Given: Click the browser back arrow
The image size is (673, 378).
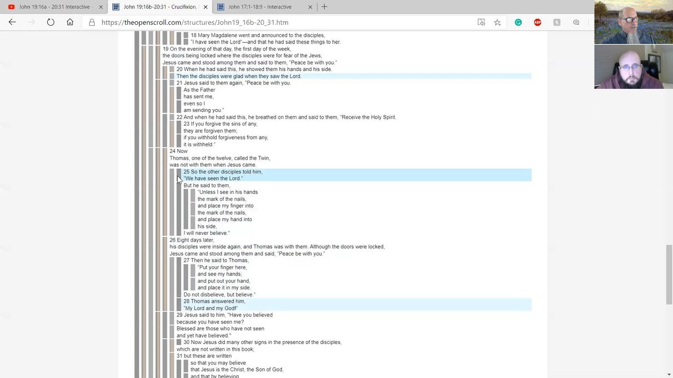Looking at the screenshot, I should [12, 22].
